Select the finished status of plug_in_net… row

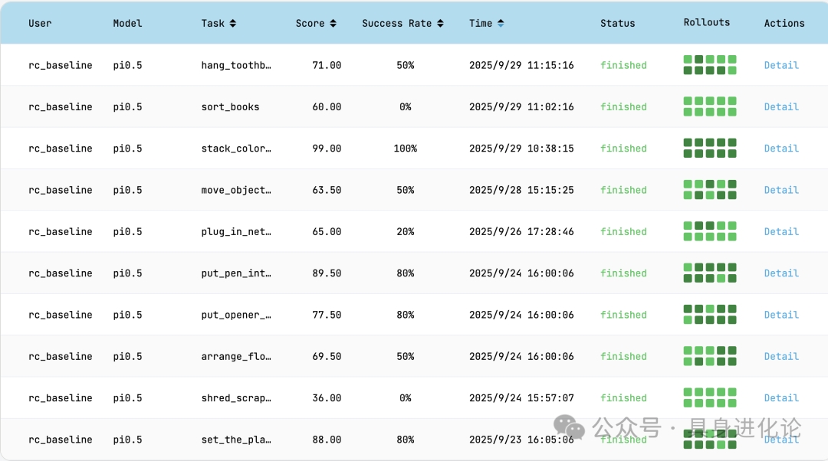[623, 232]
